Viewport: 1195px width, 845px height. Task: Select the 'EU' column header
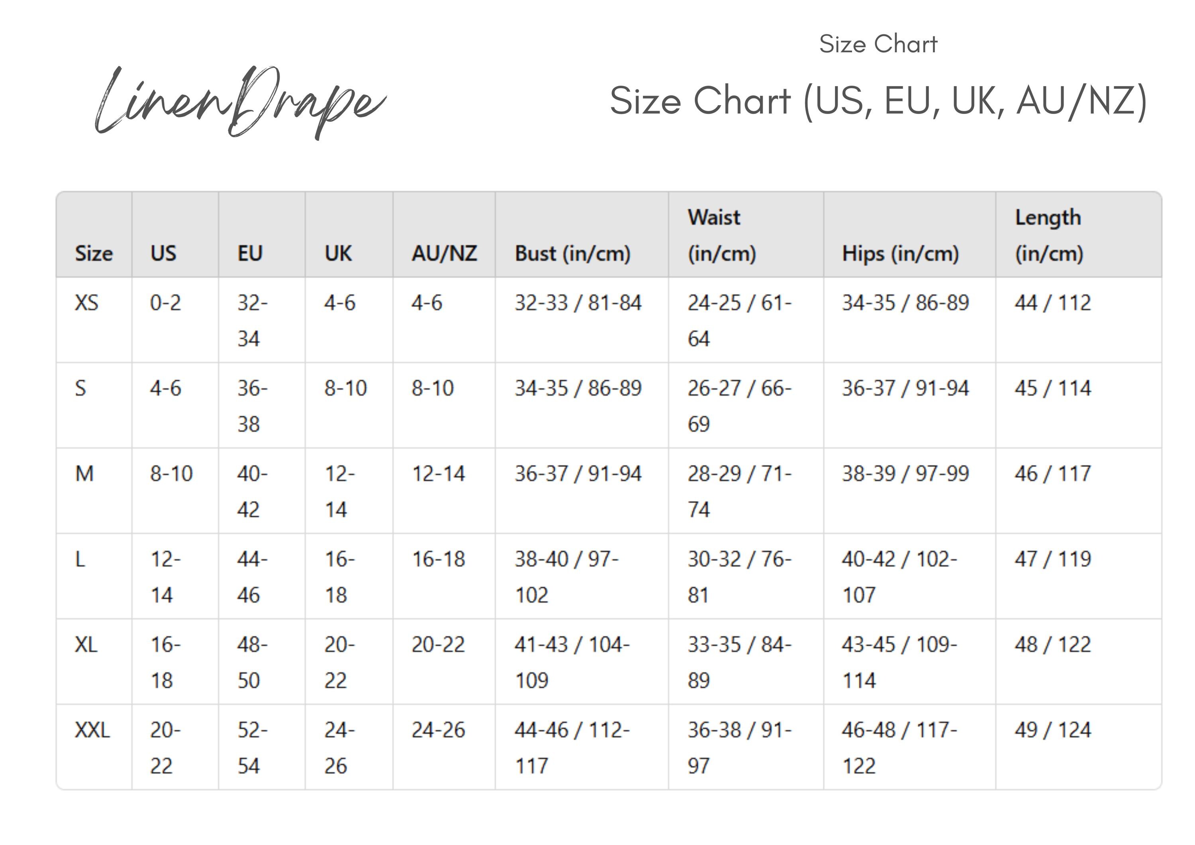click(x=250, y=253)
